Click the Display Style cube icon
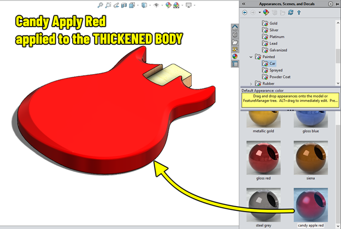Image resolution: width=341 pixels, height=229 pixels. pyautogui.click(x=144, y=5)
